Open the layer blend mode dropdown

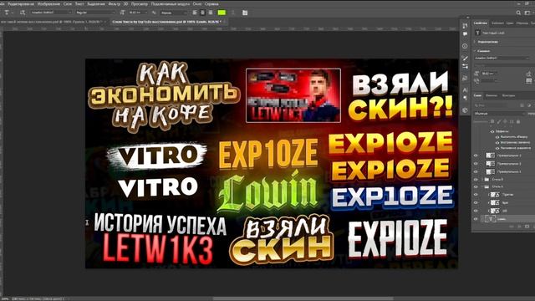(x=499, y=114)
